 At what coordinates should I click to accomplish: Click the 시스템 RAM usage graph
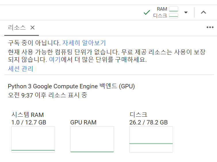pos(33,139)
